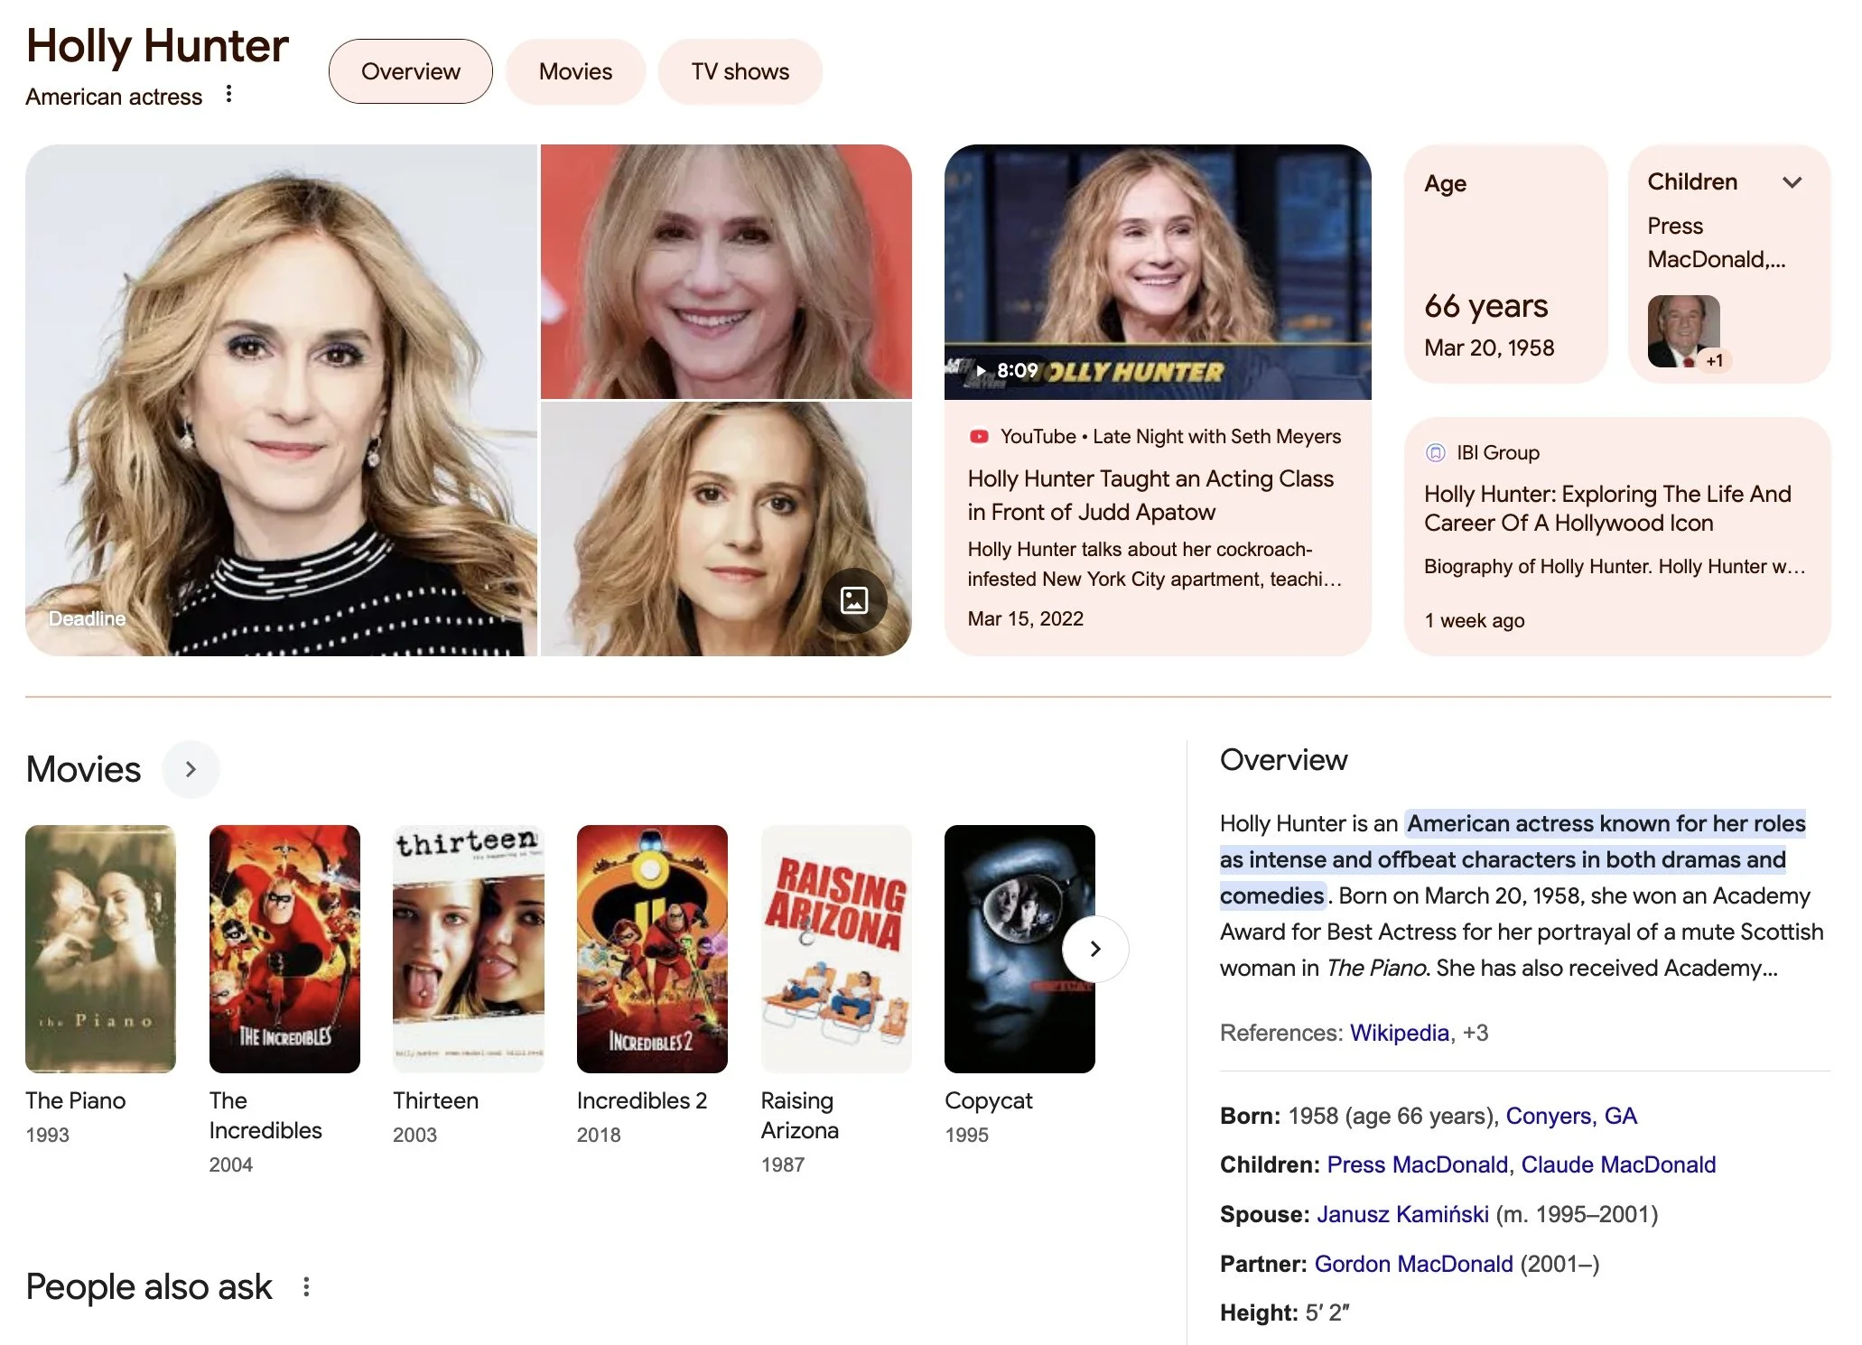Click the Gordon MacDonald partner link
Viewport: 1862px width, 1345px height.
click(1412, 1264)
